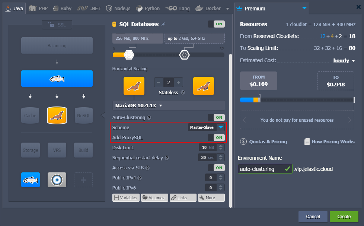This screenshot has width=364, height=226.
Task: Toggle Access via SLB switch
Action: point(216,168)
